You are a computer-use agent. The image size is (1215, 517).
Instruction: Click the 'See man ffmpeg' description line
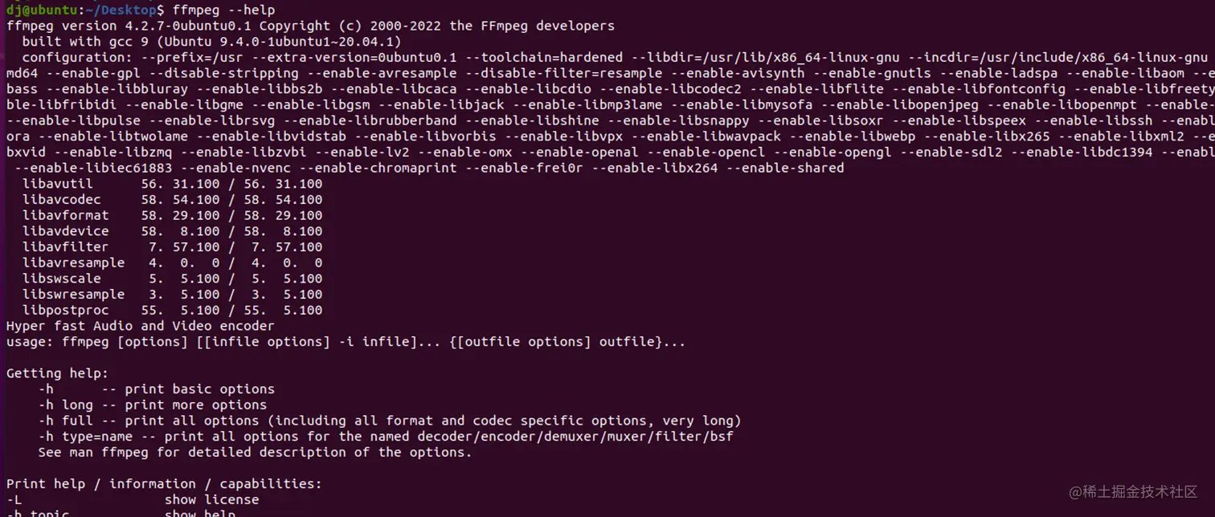click(256, 452)
